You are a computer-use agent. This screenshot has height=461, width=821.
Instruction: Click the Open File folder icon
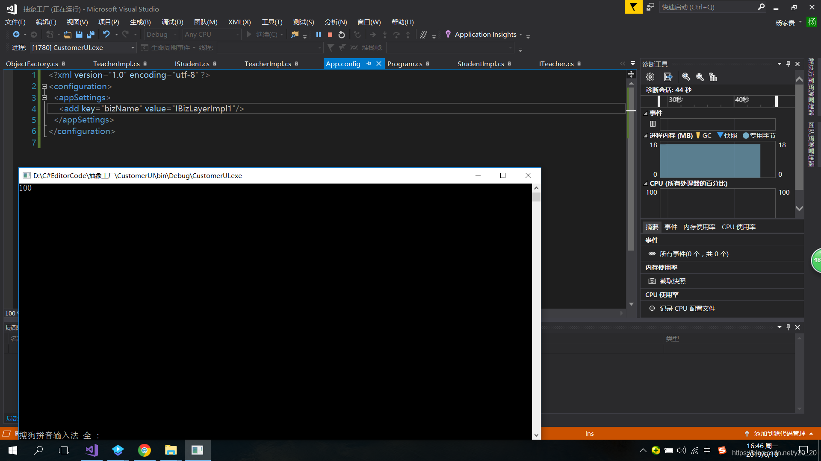coord(68,35)
